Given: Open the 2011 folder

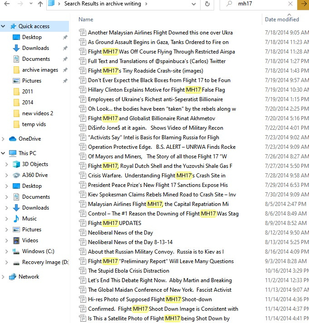Looking at the screenshot, I should click(27, 92).
